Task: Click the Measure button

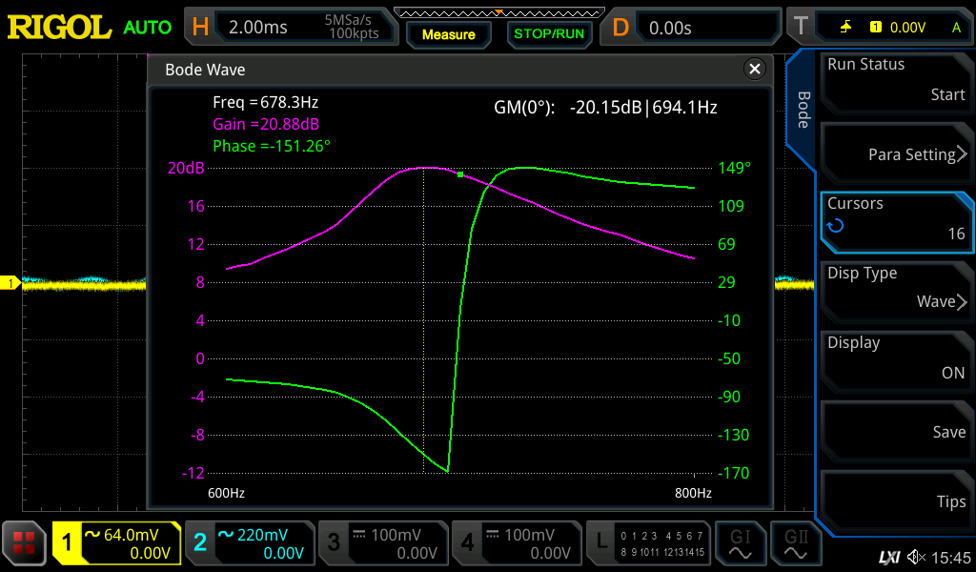Action: click(x=448, y=34)
